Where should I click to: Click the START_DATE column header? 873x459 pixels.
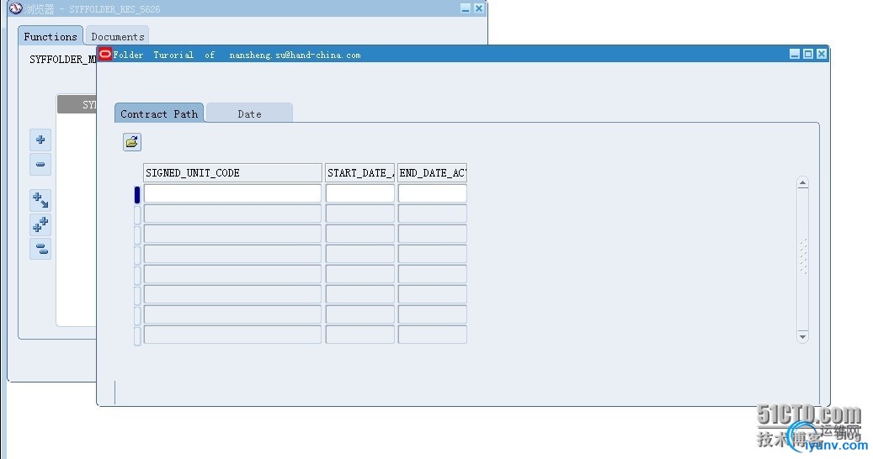(360, 173)
